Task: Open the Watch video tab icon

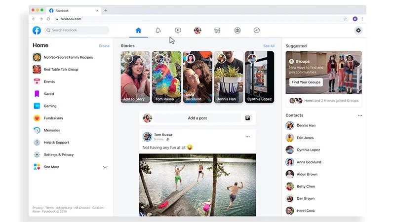Action: pyautogui.click(x=178, y=31)
